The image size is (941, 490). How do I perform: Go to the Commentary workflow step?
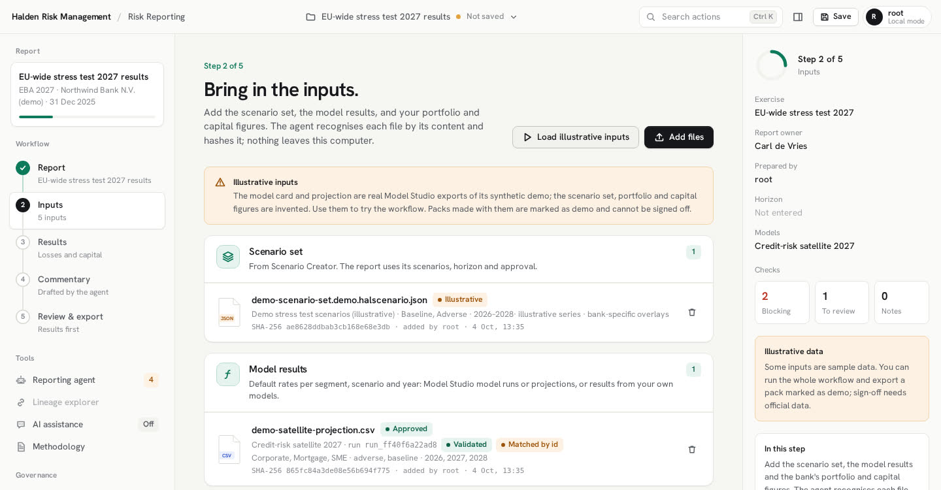[x=87, y=285]
